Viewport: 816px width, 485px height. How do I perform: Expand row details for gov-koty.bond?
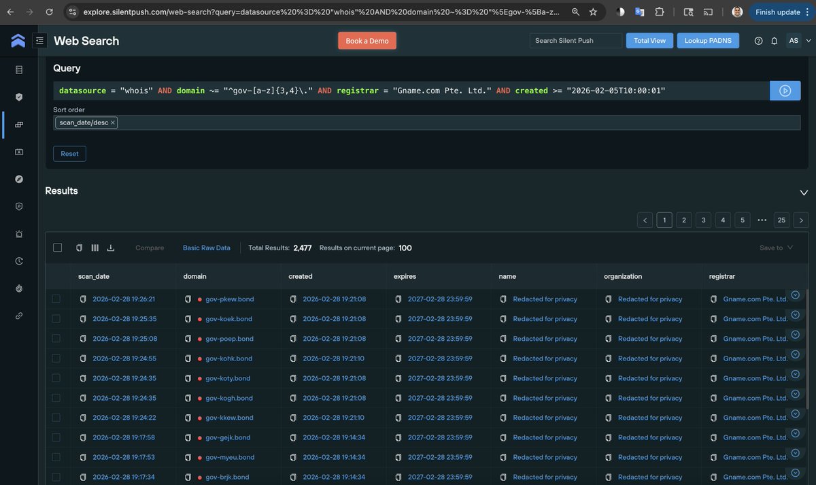[796, 374]
